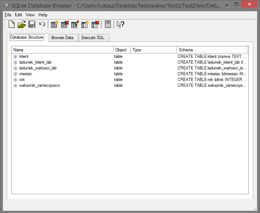Open the Help menu

tap(43, 15)
